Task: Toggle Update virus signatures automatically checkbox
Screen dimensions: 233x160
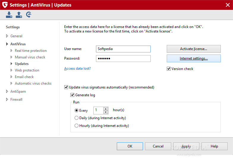Action: pyautogui.click(x=66, y=87)
